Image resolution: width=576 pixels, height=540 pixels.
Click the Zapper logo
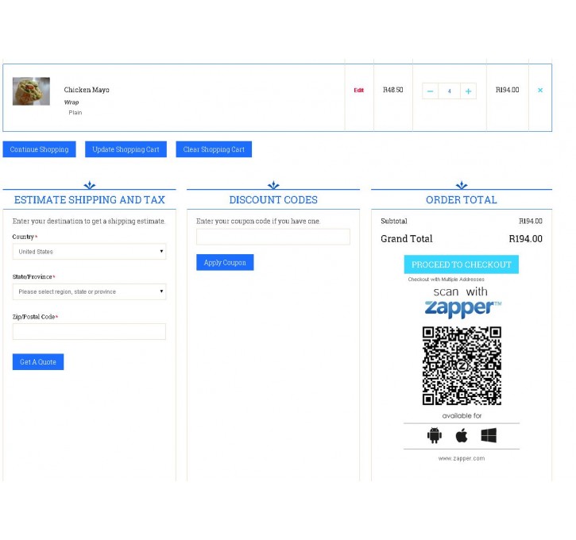(x=462, y=308)
